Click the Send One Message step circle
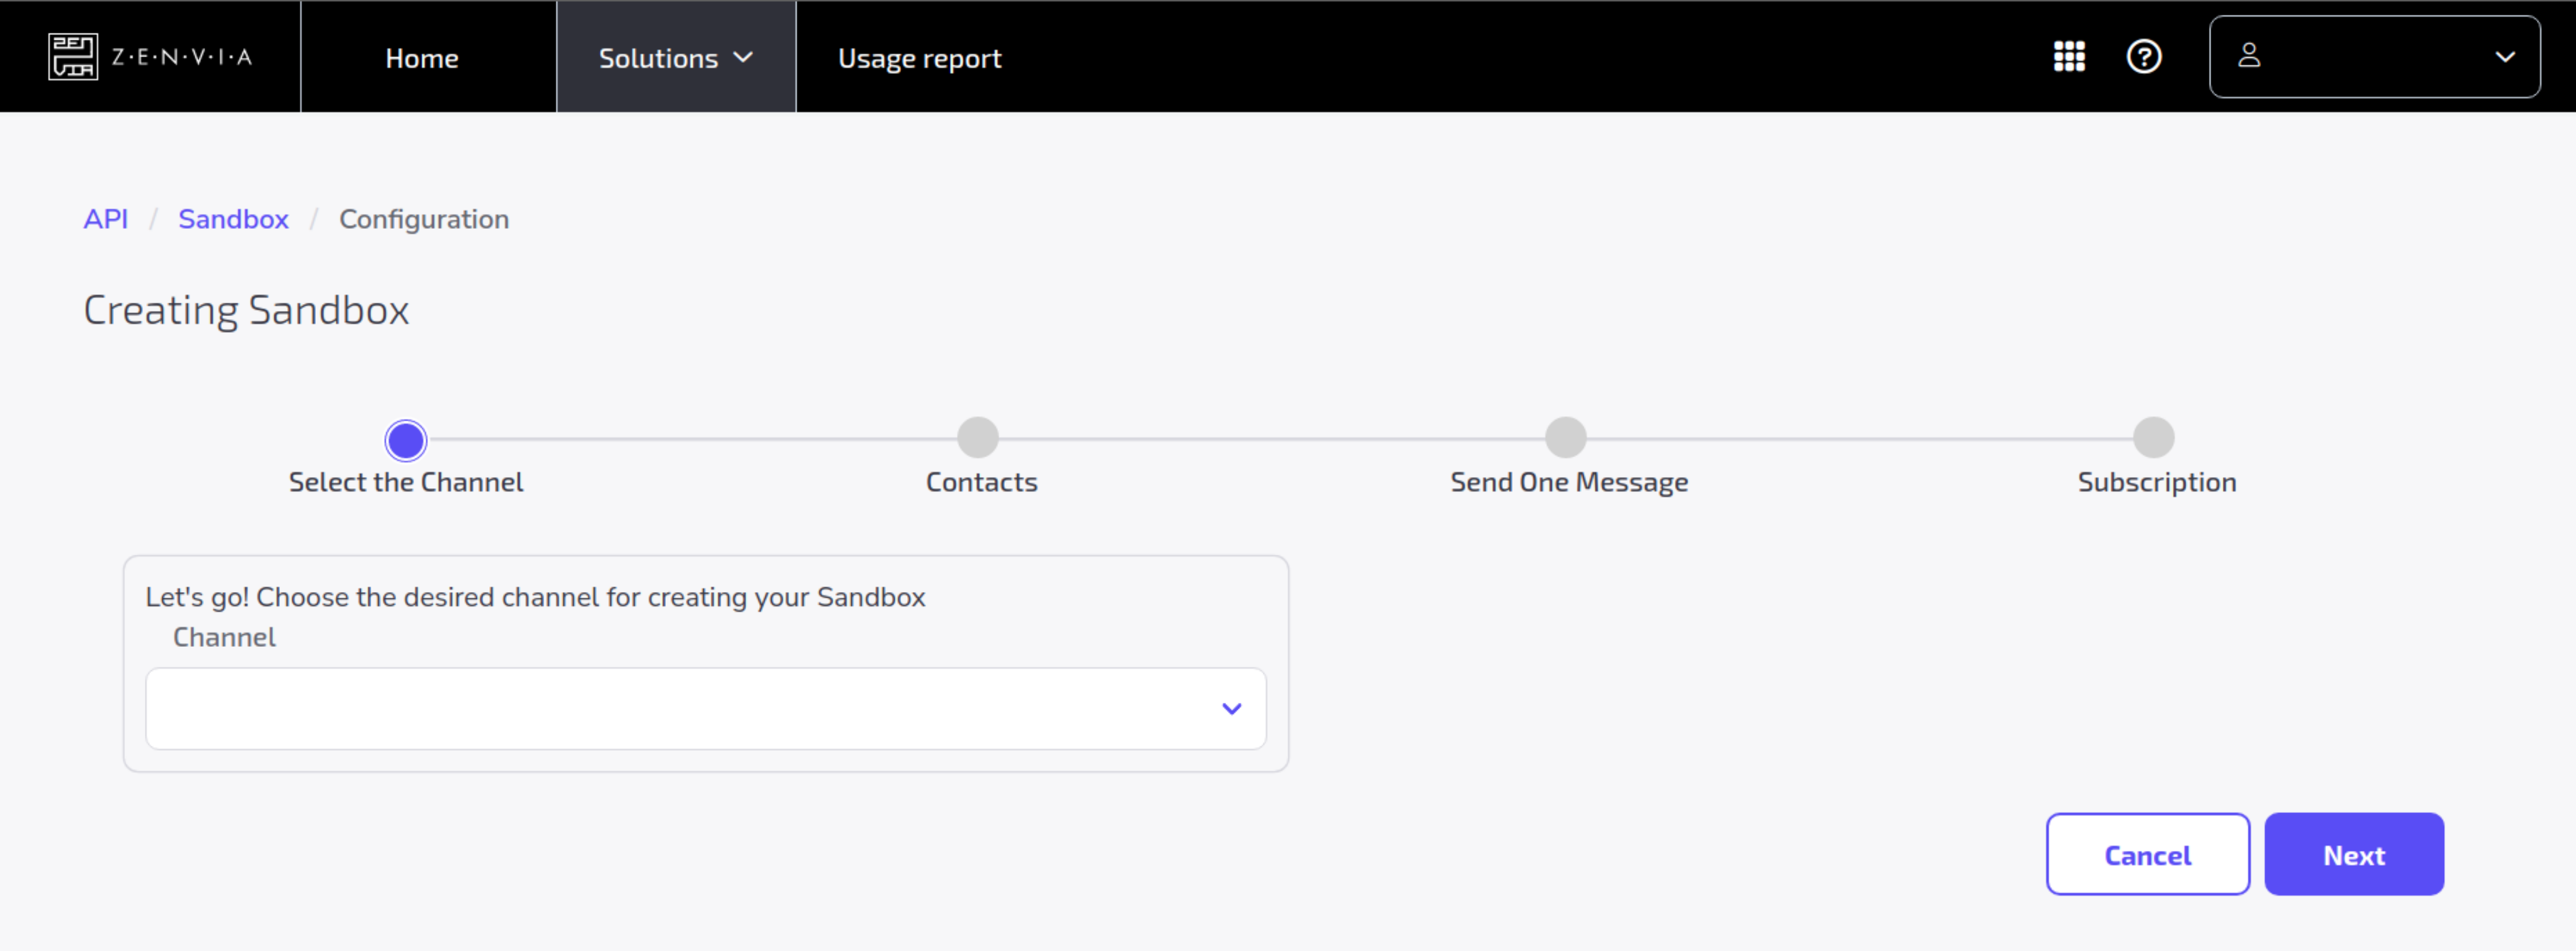The image size is (2576, 951). coord(1565,437)
